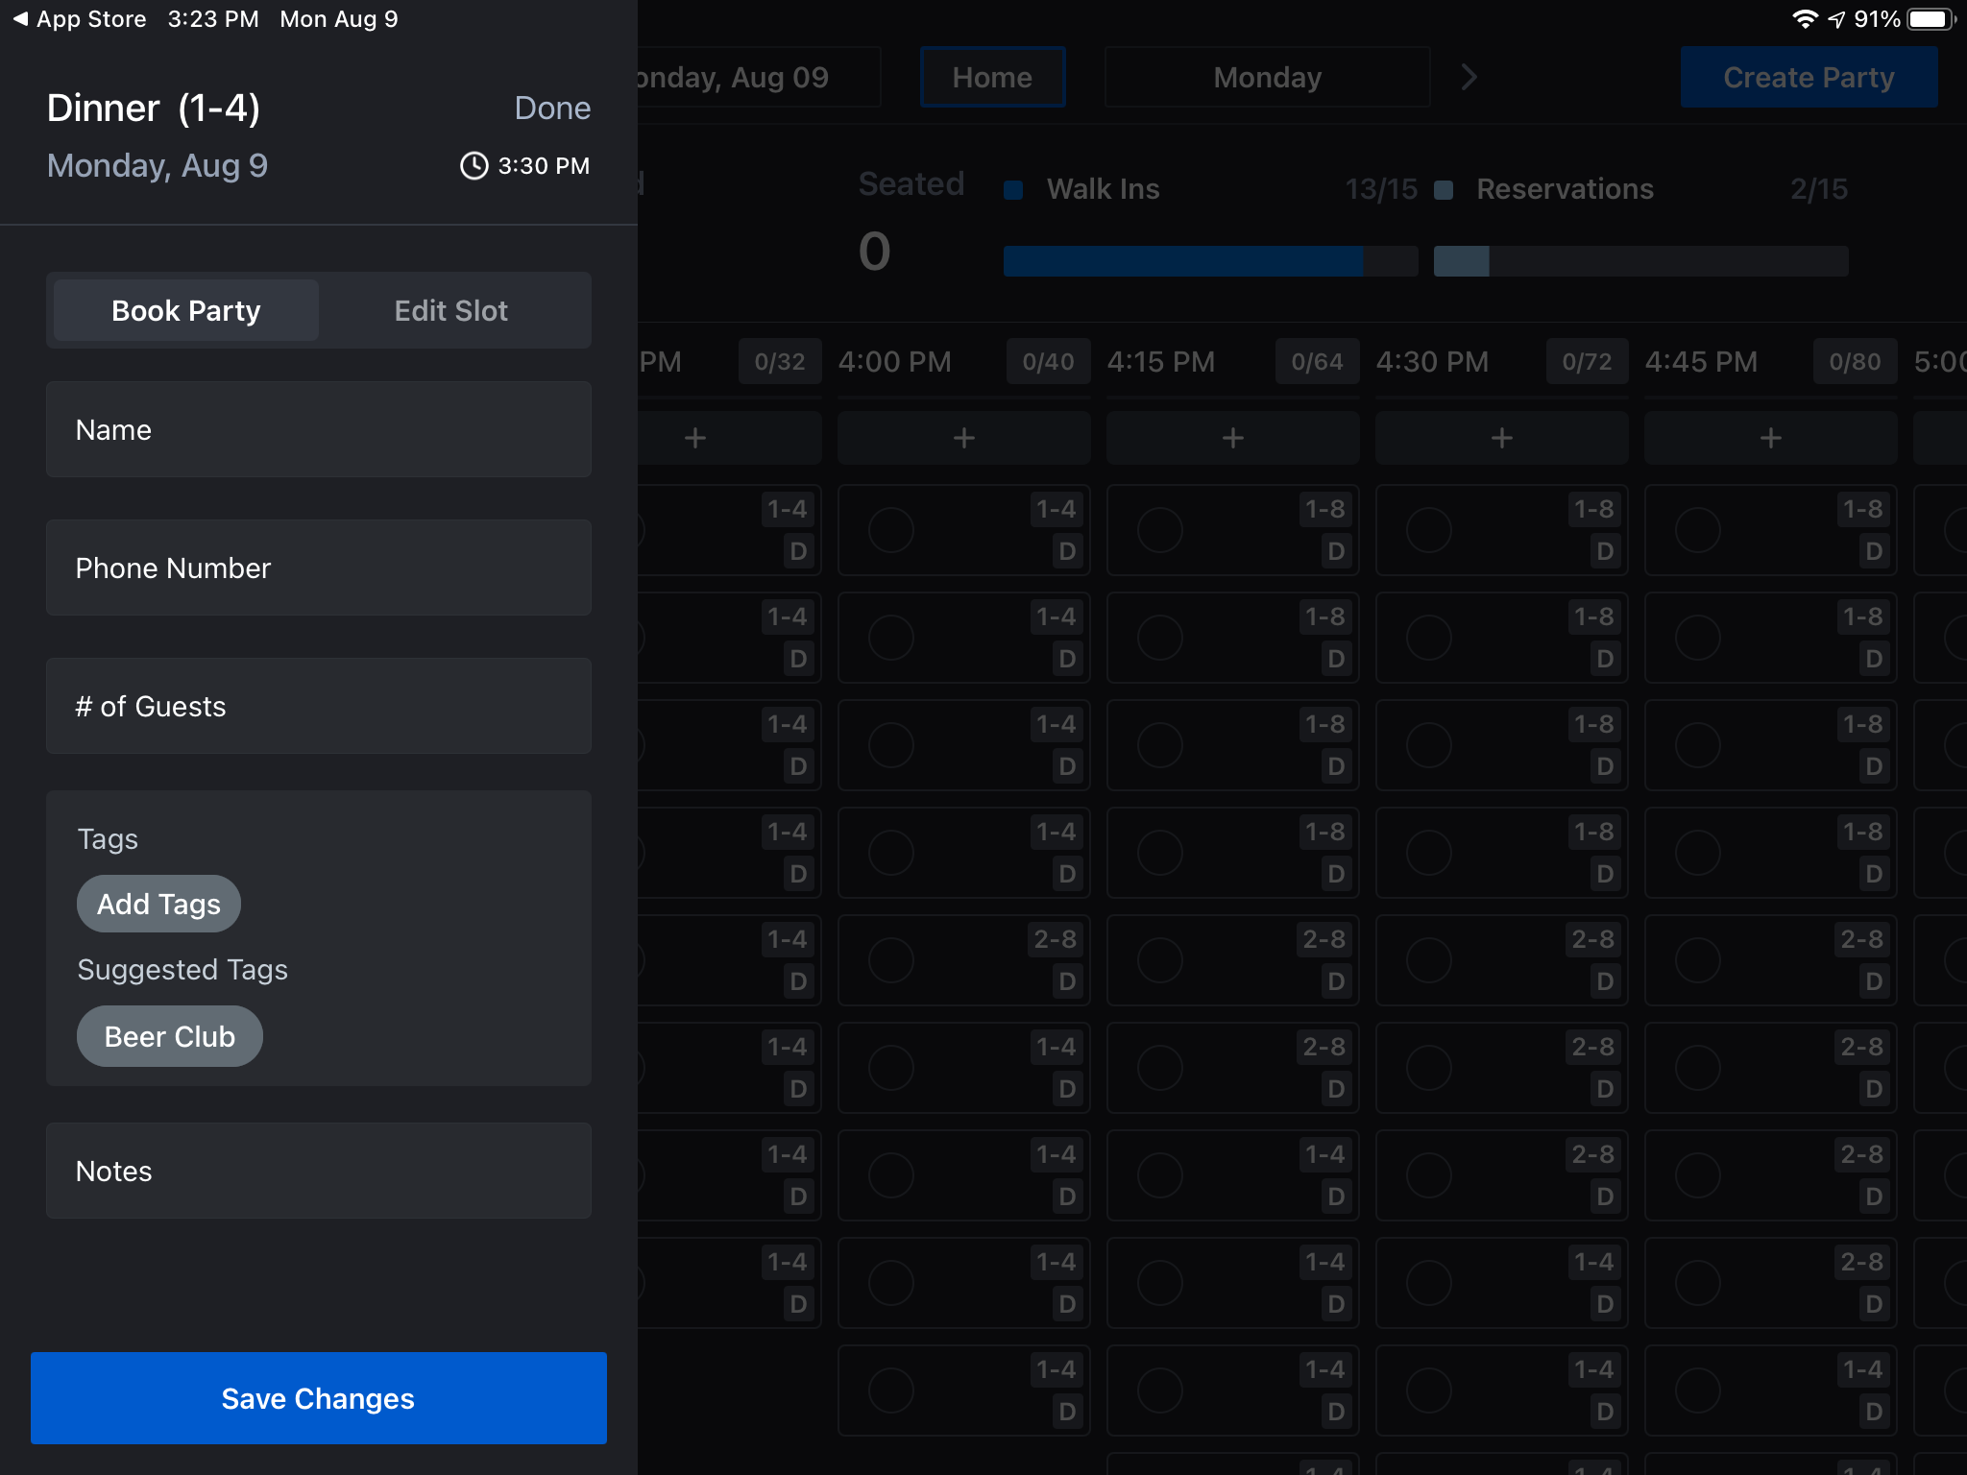This screenshot has height=1475, width=1967.
Task: Switch to the Book Party tab
Action: tap(186, 310)
